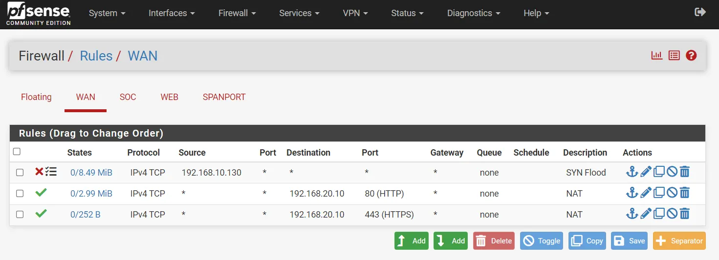Copy the 80 (HTTP) NAT rule icon
The height and width of the screenshot is (260, 719).
pyautogui.click(x=659, y=193)
